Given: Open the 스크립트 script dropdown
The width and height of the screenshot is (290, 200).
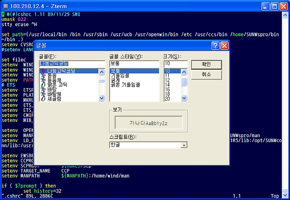Looking at the screenshot, I should pyautogui.click(x=184, y=145).
